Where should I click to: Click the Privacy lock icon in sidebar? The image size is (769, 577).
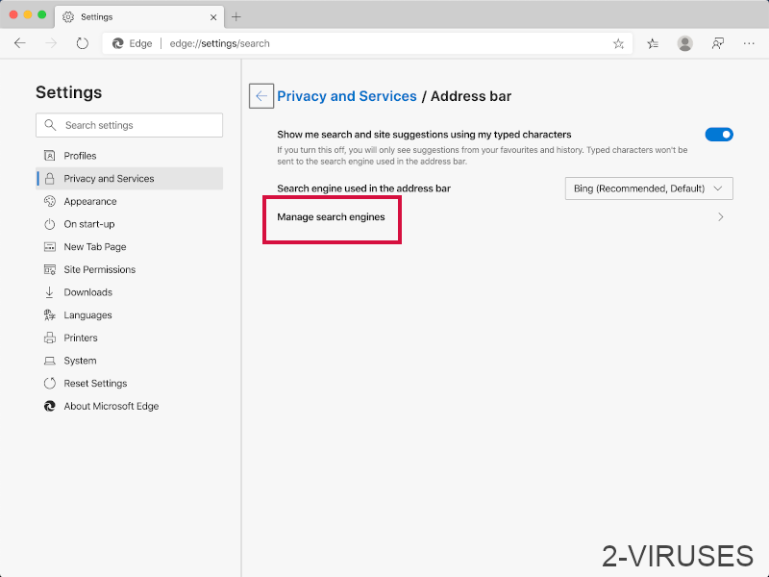50,179
